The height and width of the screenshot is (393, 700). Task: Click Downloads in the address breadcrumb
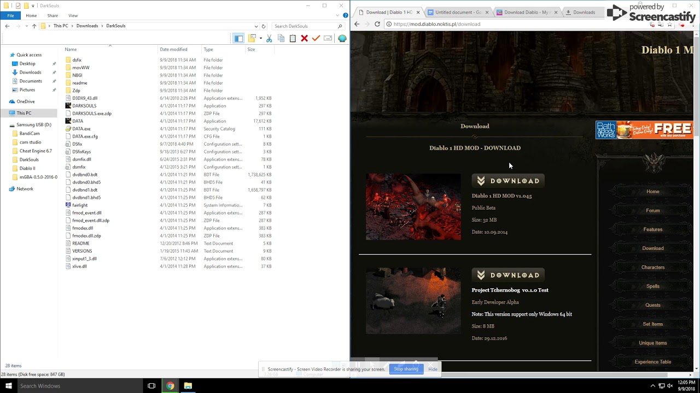(x=87, y=26)
